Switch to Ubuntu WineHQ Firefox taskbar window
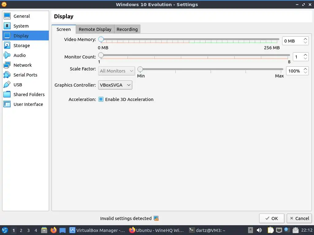This screenshot has height=235, width=314. pyautogui.click(x=156, y=230)
